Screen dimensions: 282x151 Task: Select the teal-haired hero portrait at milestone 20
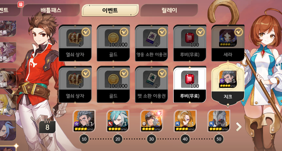point(118,121)
